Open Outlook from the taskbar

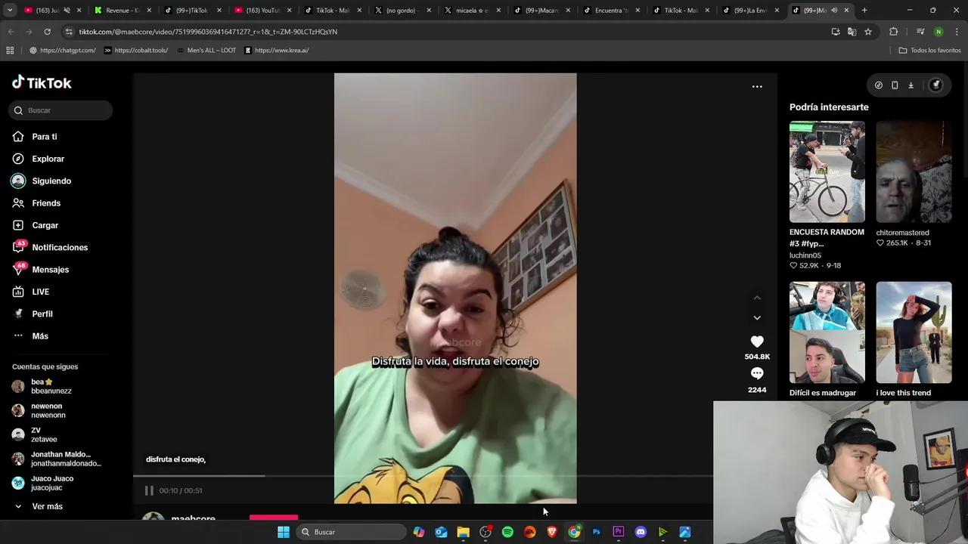441,532
